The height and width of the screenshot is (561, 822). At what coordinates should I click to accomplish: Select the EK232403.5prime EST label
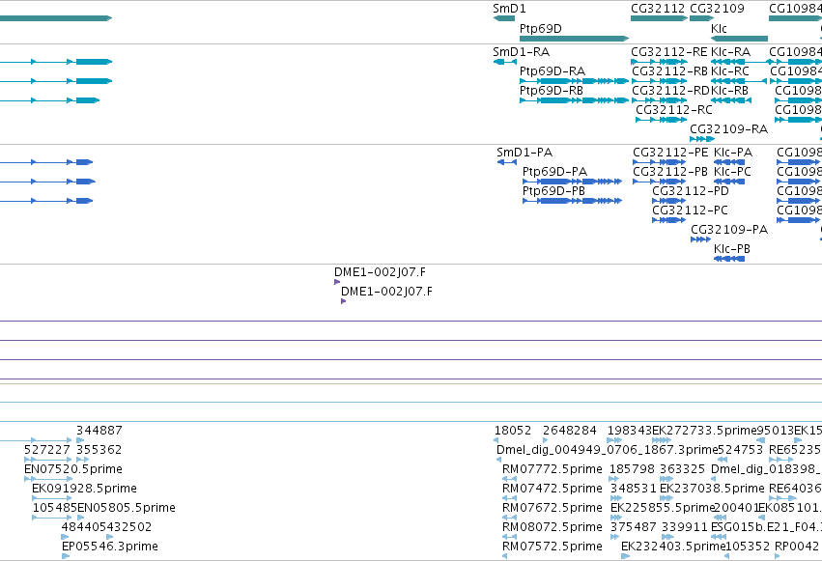click(673, 546)
